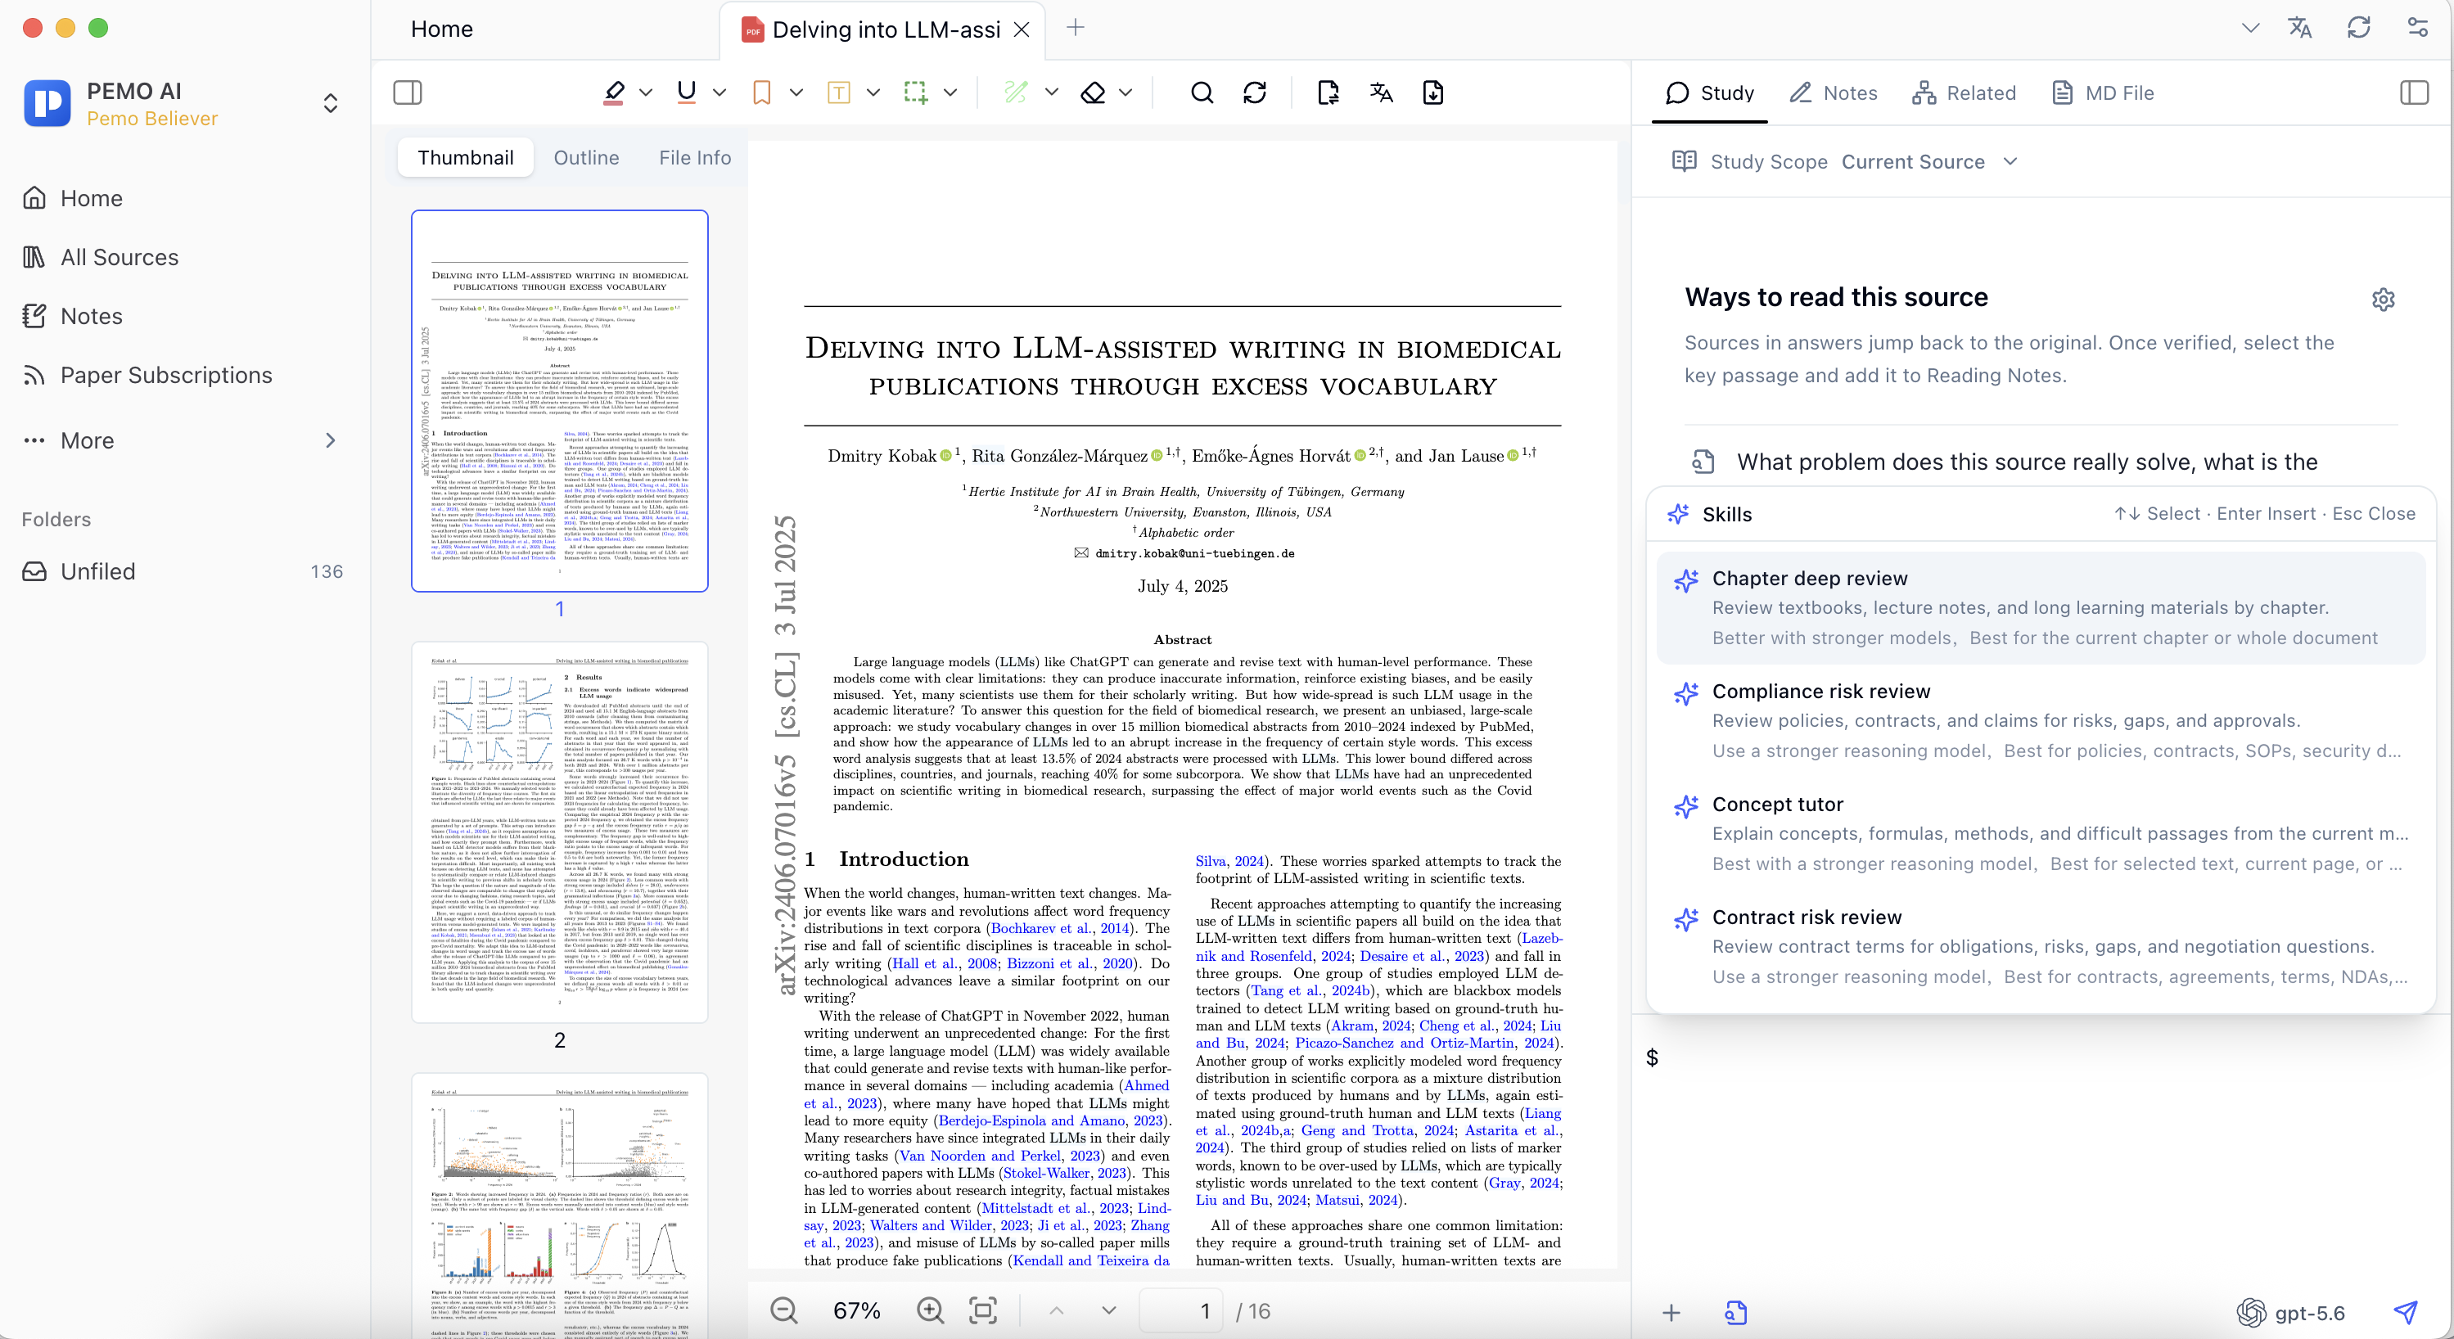2454x1339 pixels.
Task: Open the settings gear for reading ways
Action: [x=2383, y=299]
